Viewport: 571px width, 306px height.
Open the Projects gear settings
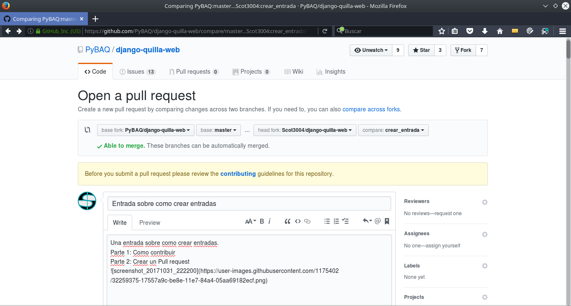484,297
